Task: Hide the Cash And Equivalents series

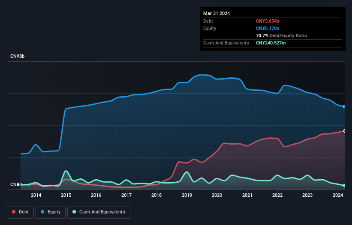Action: coord(99,212)
